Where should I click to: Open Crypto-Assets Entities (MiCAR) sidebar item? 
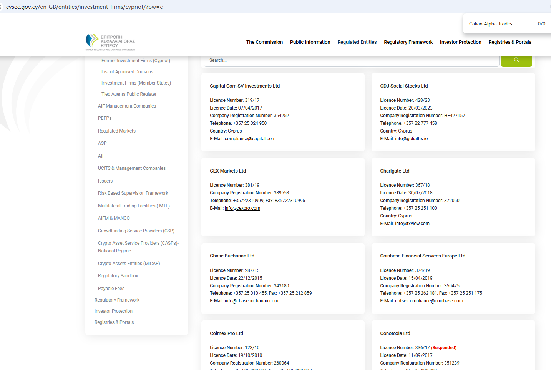tap(129, 264)
